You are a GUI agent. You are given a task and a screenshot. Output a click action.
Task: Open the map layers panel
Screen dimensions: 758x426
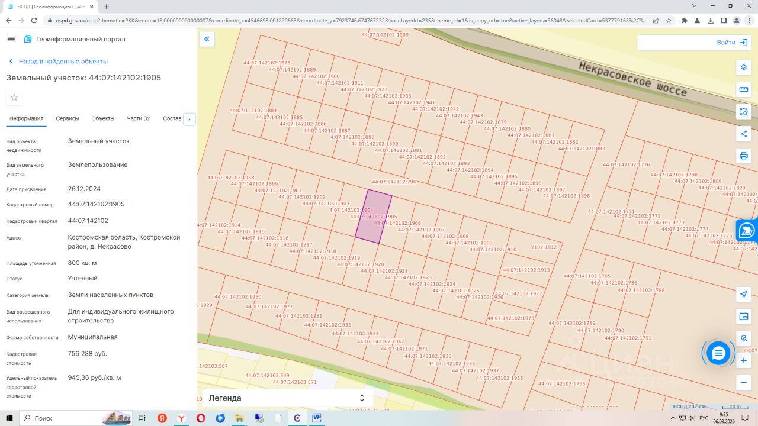[744, 67]
